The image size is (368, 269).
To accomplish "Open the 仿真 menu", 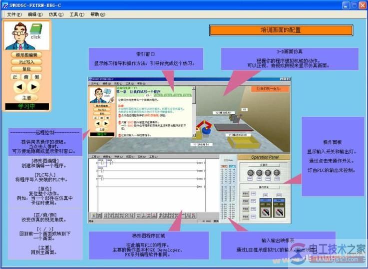I will [56, 14].
